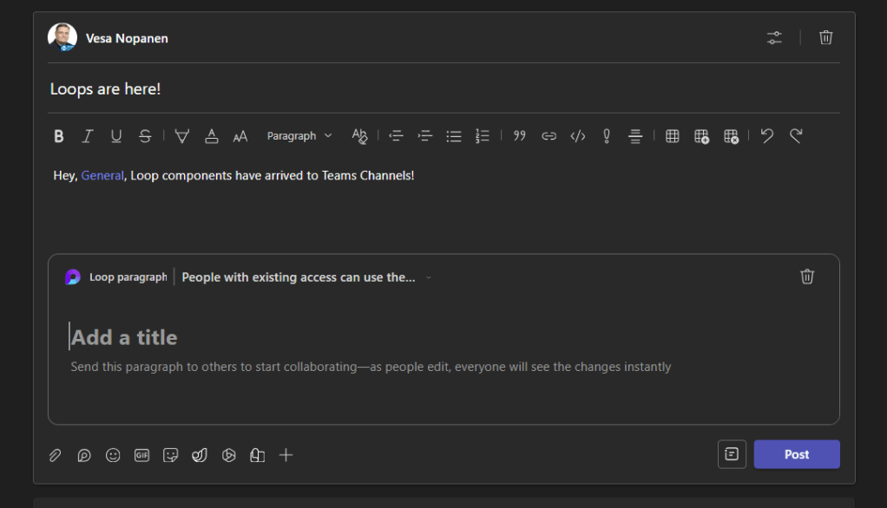
Task: Open post settings options icon
Action: (774, 37)
